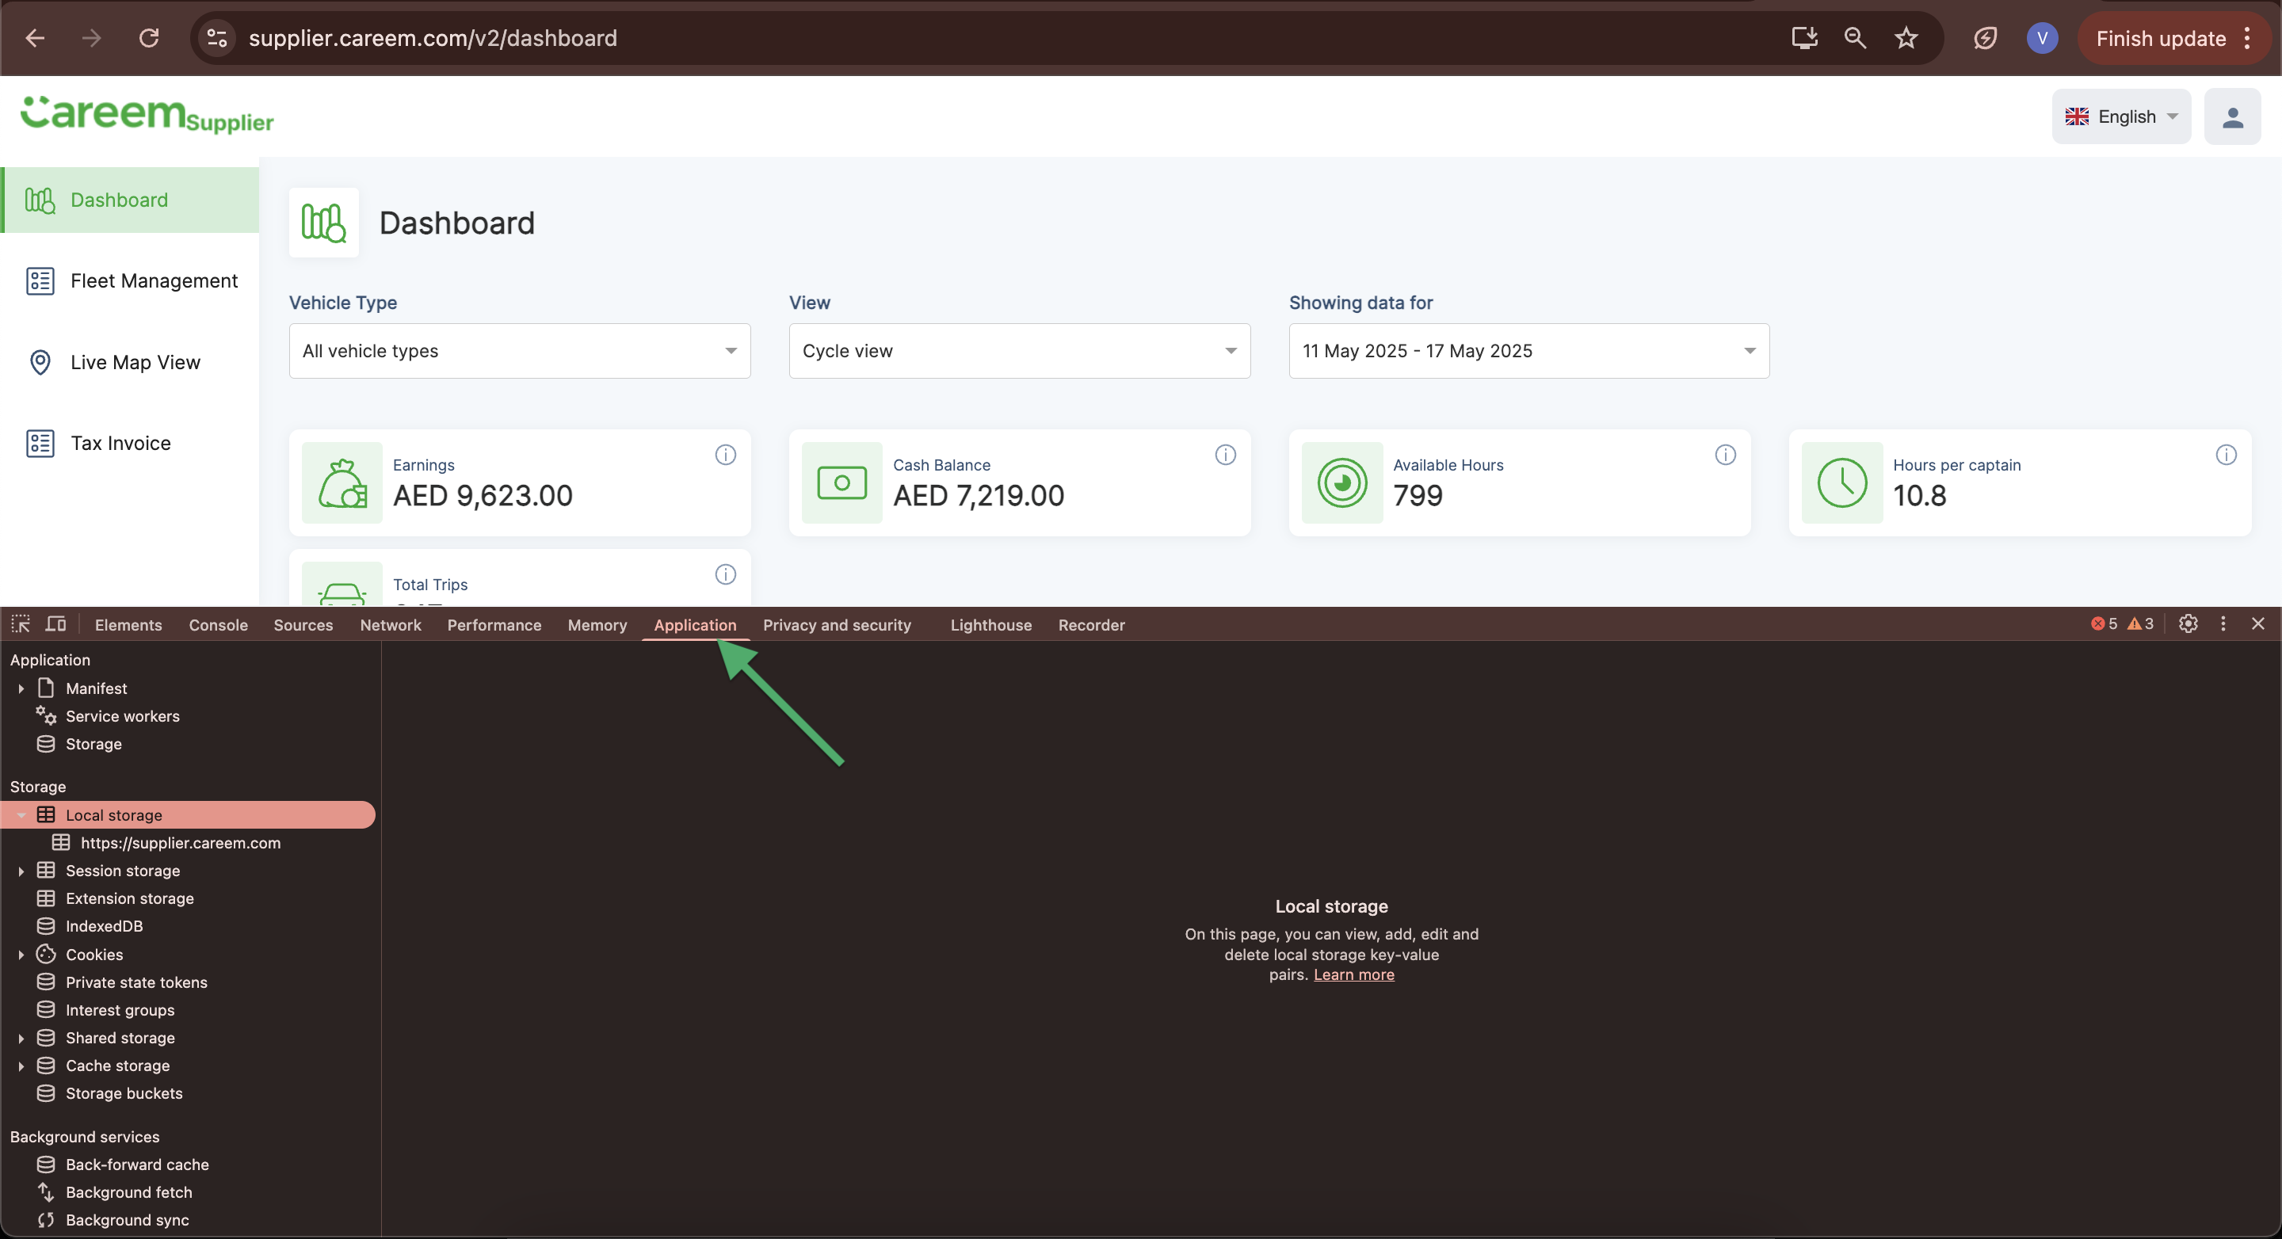Open the date range dropdown 11 May 2025
Image resolution: width=2282 pixels, height=1239 pixels.
(1529, 351)
